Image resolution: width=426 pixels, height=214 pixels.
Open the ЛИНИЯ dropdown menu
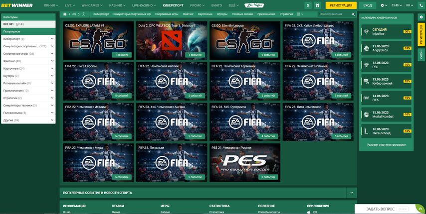click(51, 5)
